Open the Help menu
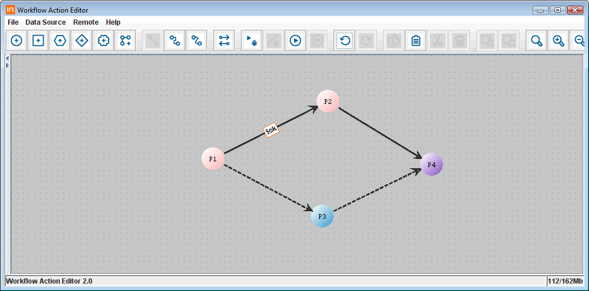Viewport: 589px width, 291px height. click(x=113, y=22)
